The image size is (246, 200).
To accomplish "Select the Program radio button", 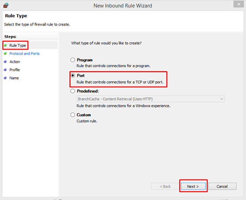I will pyautogui.click(x=73, y=60).
